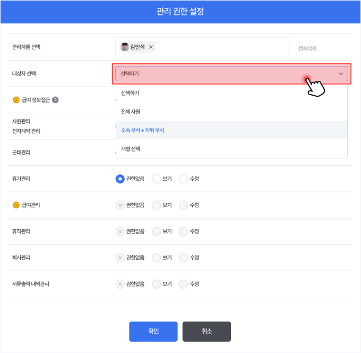This screenshot has height=353, width=361.
Task: Select 권한없음 for 휴가관리
Action: point(120,179)
